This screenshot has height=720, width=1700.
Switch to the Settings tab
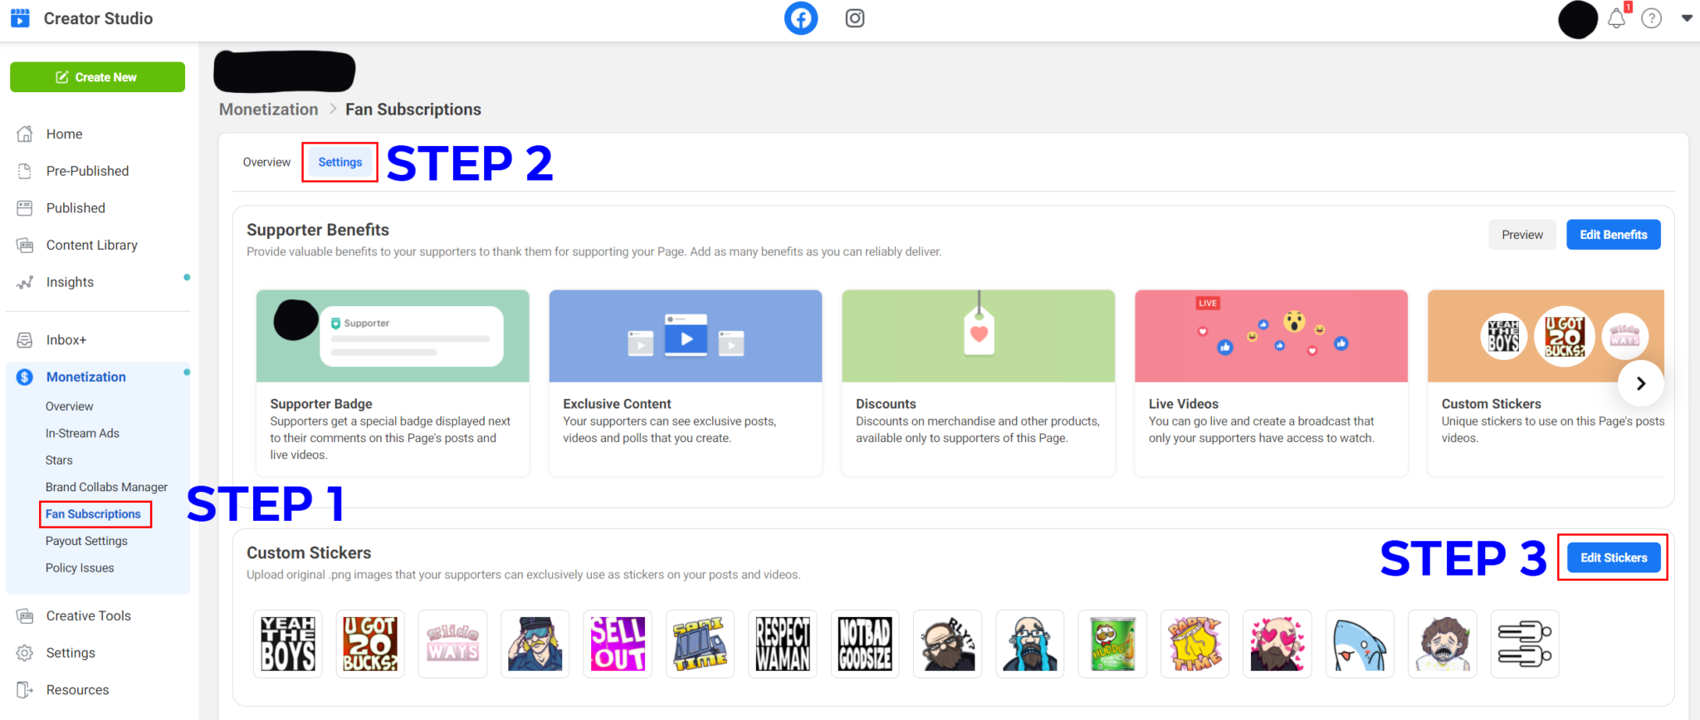[340, 162]
